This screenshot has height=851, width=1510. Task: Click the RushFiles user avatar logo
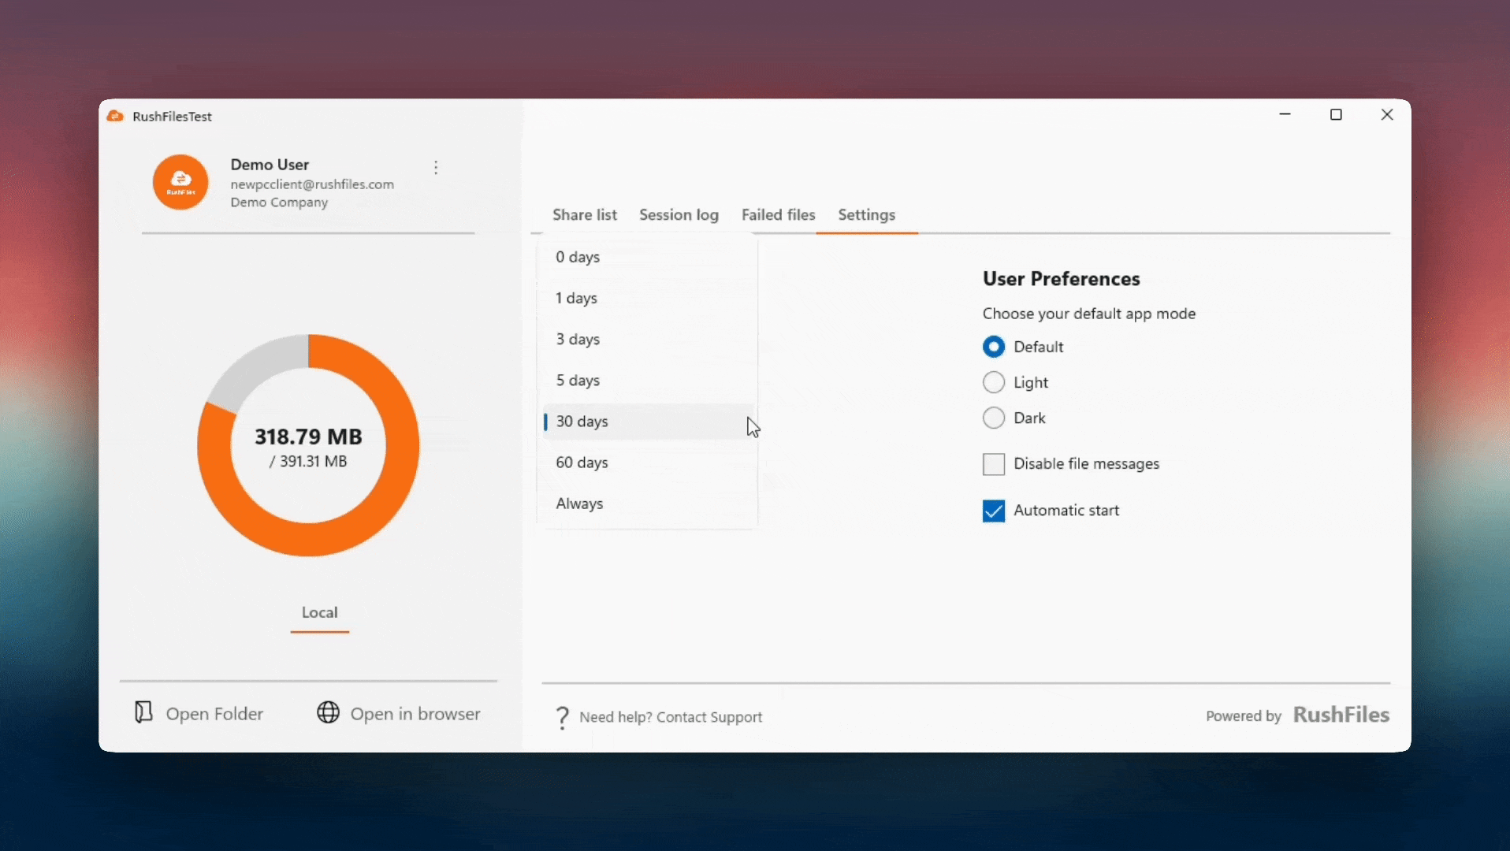[x=180, y=182]
